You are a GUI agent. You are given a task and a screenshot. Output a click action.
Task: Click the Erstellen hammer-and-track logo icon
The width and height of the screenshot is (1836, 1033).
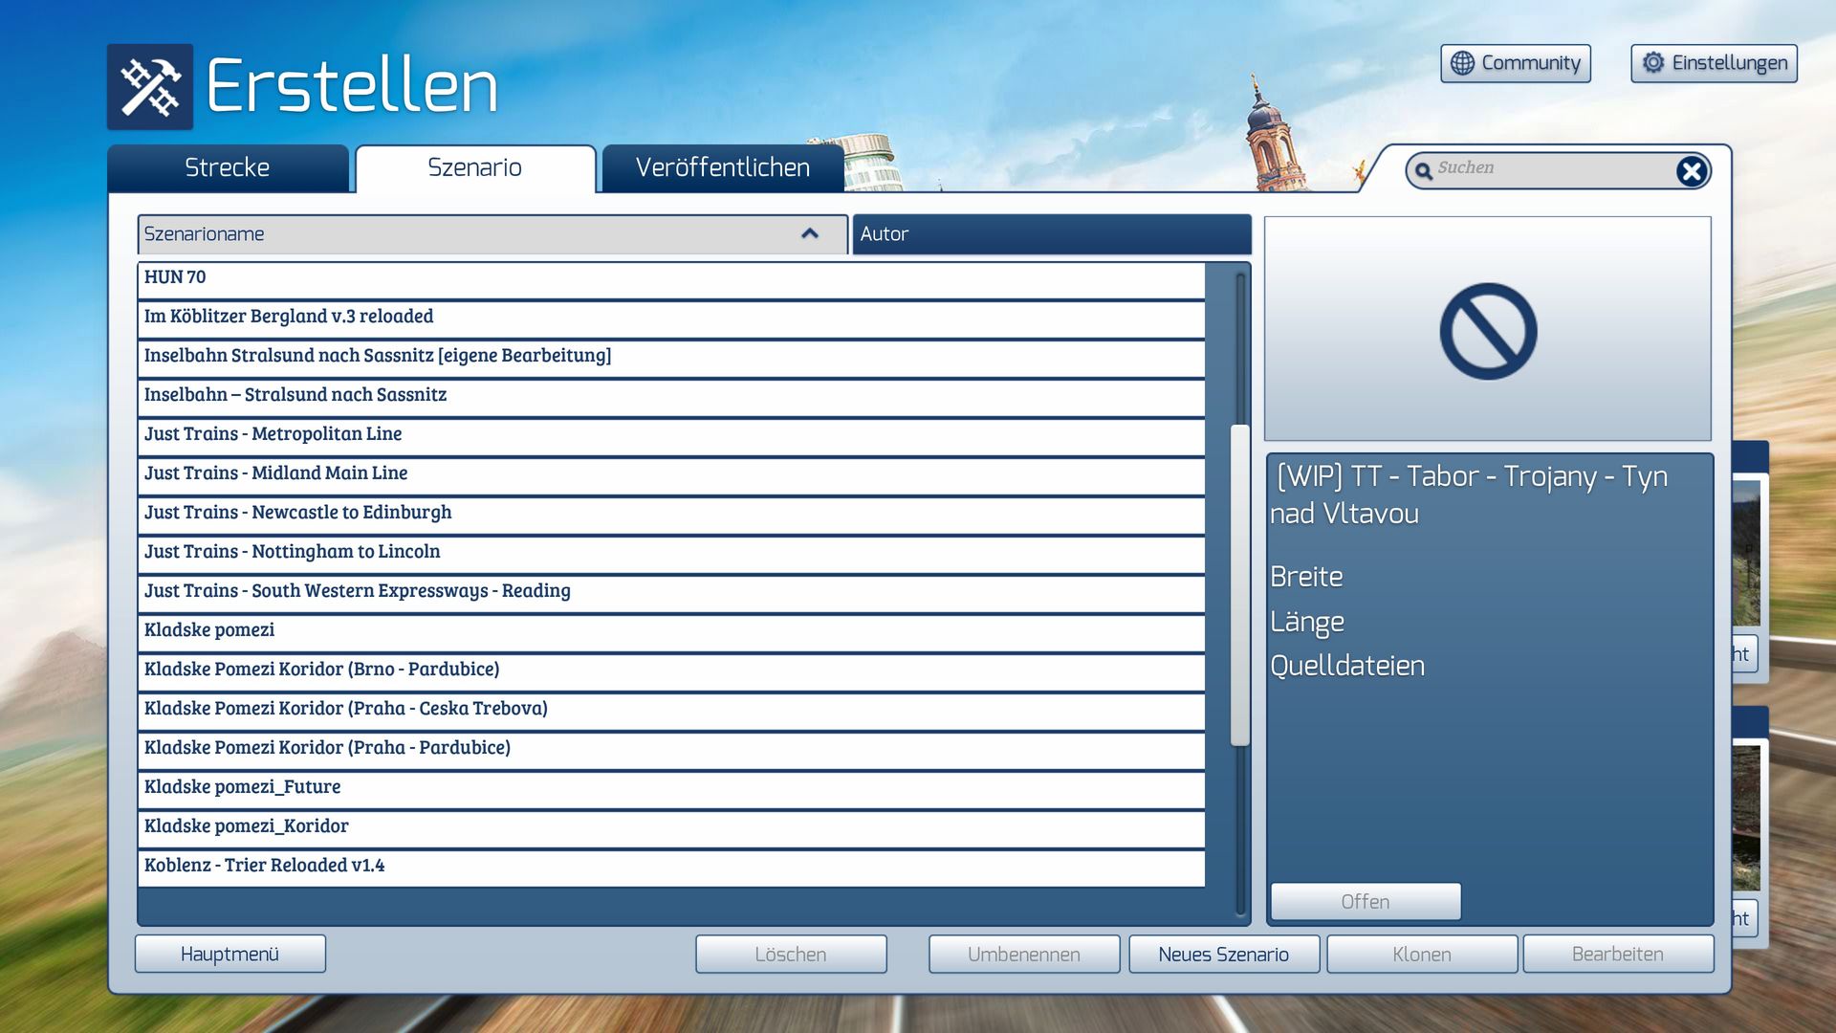tap(150, 87)
